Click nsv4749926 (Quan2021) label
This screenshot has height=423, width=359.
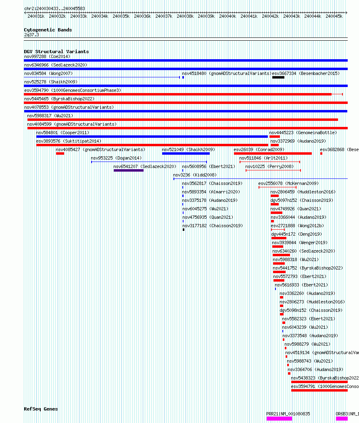pos(296,209)
